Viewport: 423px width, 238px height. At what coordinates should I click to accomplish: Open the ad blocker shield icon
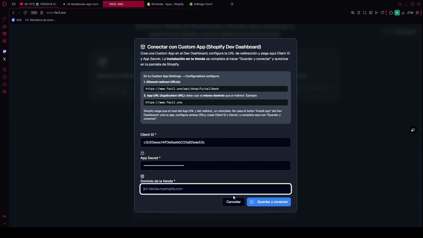(x=370, y=13)
